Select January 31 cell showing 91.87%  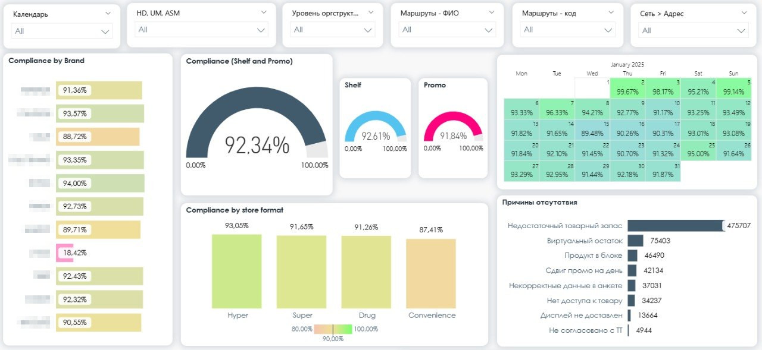tap(663, 171)
